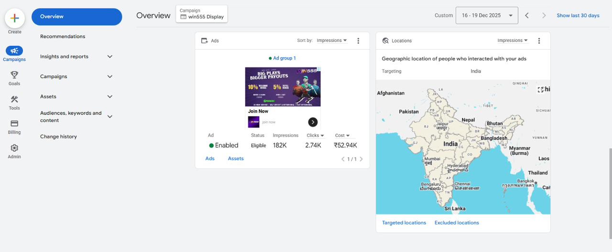This screenshot has height=252, width=612.
Task: Open Locations card three-dot menu
Action: point(539,41)
